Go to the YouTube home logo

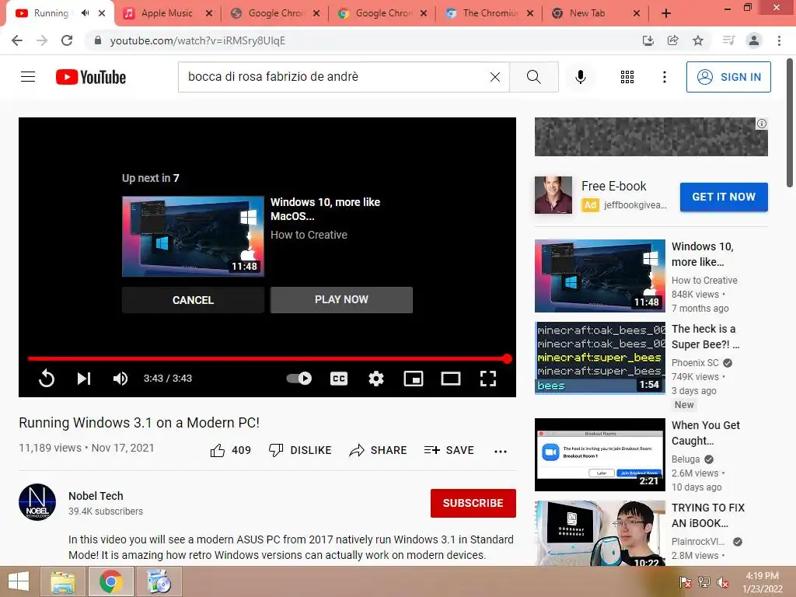click(91, 77)
